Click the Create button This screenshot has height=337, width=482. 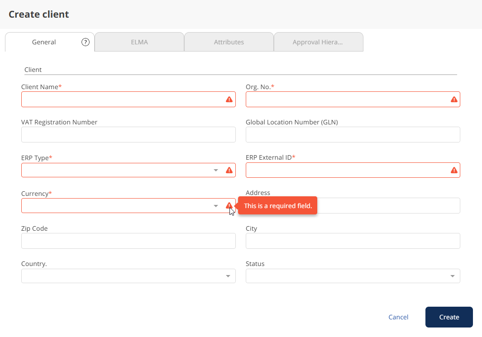tap(449, 317)
